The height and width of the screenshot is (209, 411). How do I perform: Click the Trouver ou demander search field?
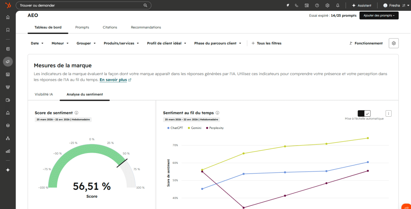[83, 5]
